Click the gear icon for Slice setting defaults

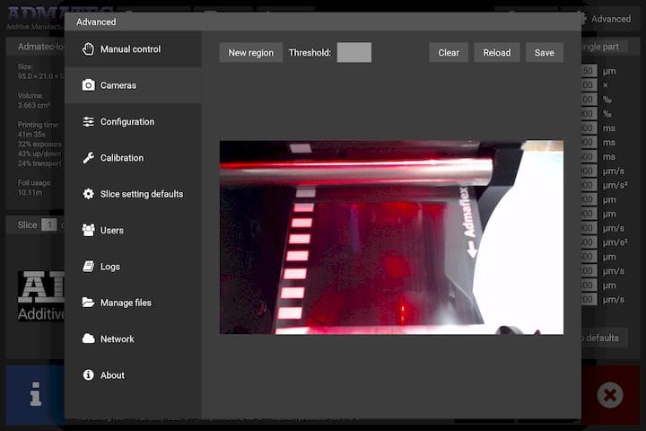tap(88, 194)
